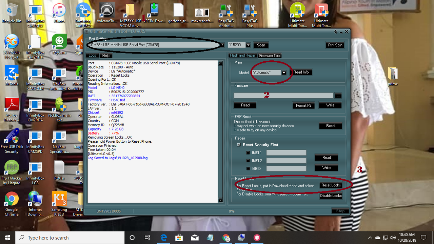Open the Help tab
This screenshot has height=244, width=434.
[x=106, y=56]
